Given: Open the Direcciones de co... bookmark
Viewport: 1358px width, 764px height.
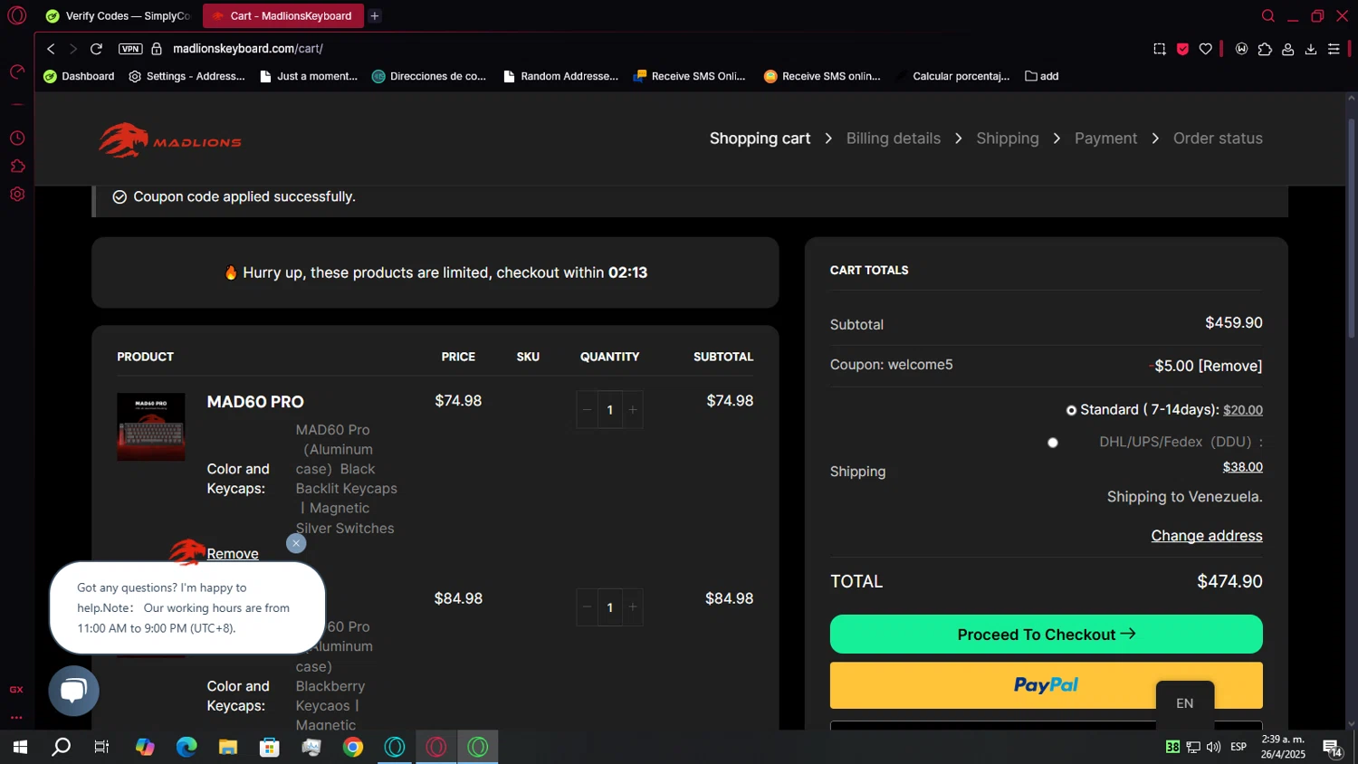Looking at the screenshot, I should pyautogui.click(x=429, y=76).
